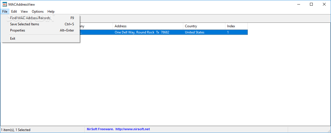This screenshot has width=331, height=133.
Task: Click the MACAddressView title bar icon
Action: pyautogui.click(x=5, y=4)
